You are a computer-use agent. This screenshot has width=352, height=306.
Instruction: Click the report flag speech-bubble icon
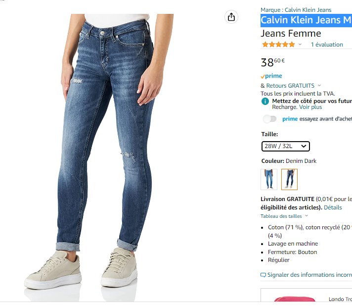tap(263, 275)
